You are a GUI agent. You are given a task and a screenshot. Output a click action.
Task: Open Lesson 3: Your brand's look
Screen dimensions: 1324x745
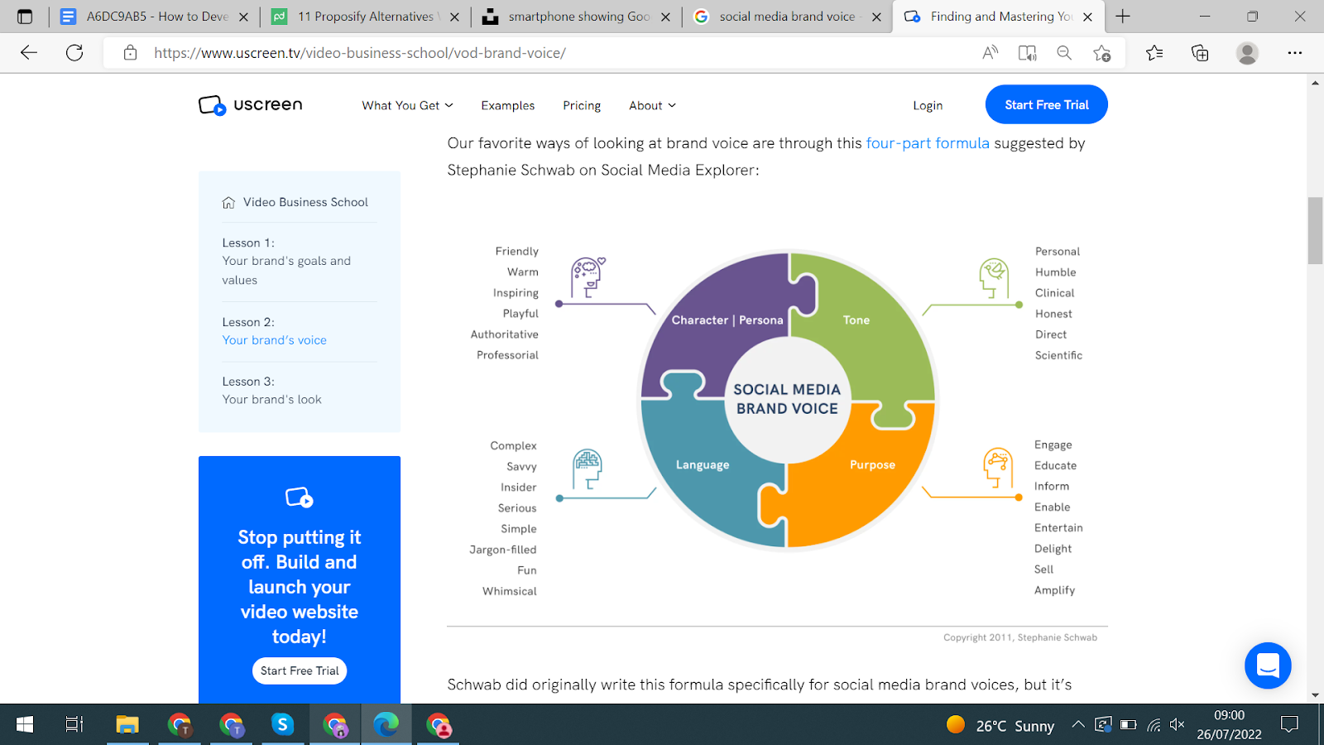coord(271,391)
